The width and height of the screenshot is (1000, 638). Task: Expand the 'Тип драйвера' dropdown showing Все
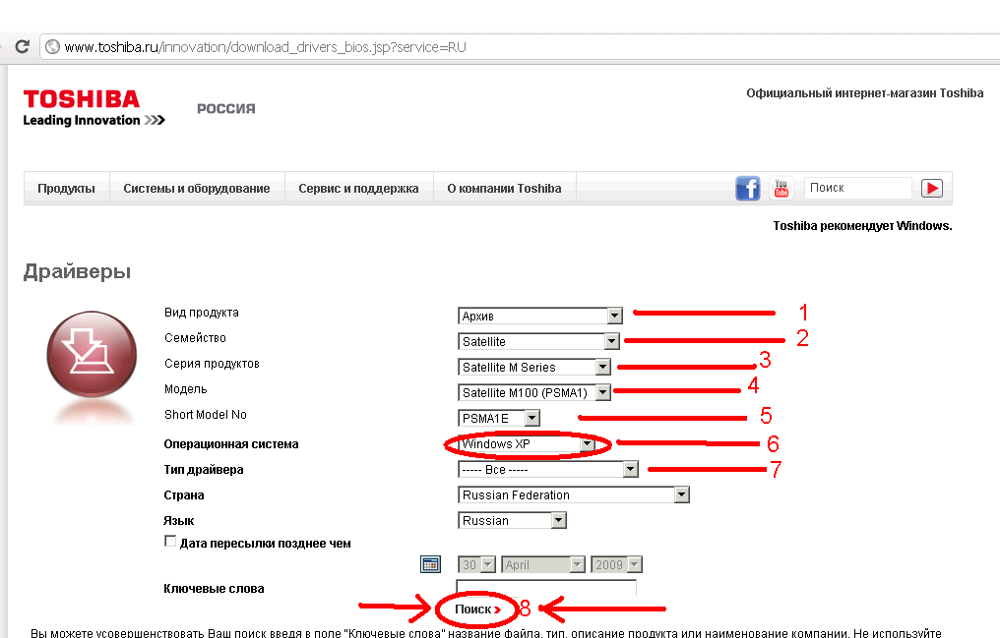(x=548, y=469)
